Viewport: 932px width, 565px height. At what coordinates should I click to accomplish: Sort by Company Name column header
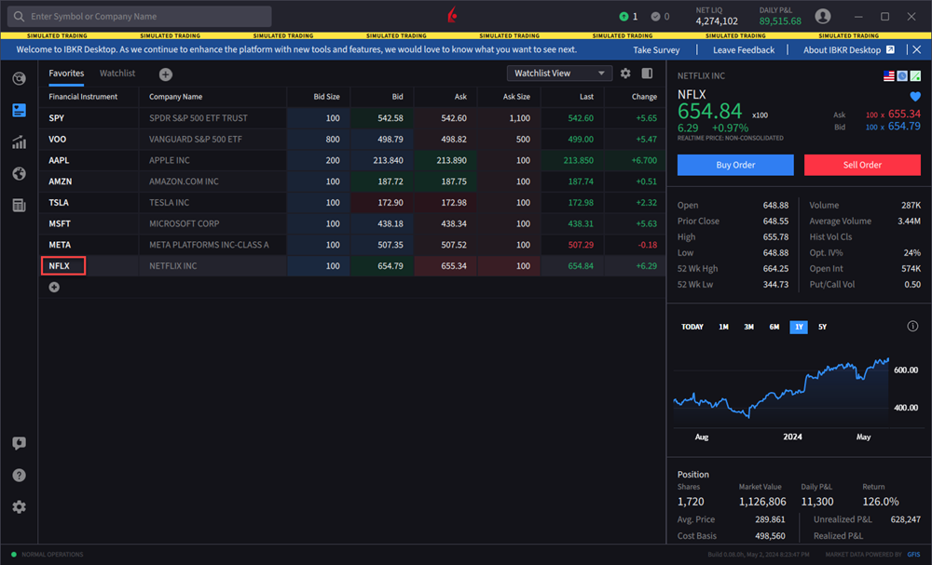175,97
